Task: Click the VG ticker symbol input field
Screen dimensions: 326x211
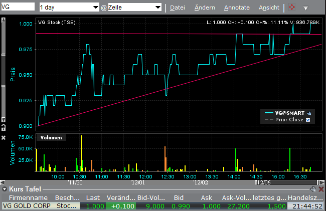Action: coord(18,8)
